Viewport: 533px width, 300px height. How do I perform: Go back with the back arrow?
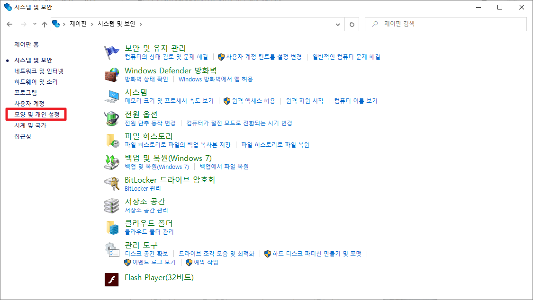click(x=9, y=24)
